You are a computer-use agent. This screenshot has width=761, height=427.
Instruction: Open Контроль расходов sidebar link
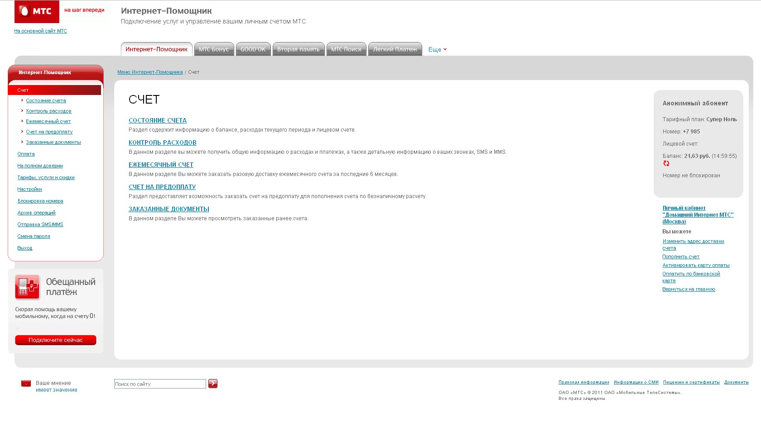[48, 111]
